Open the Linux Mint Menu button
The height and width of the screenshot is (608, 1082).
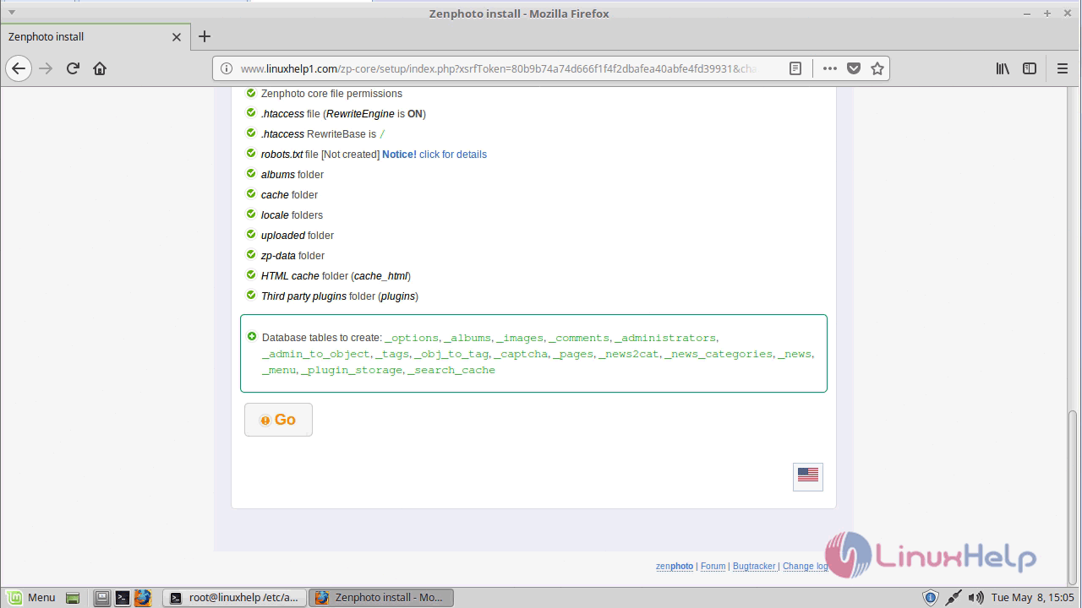click(31, 597)
